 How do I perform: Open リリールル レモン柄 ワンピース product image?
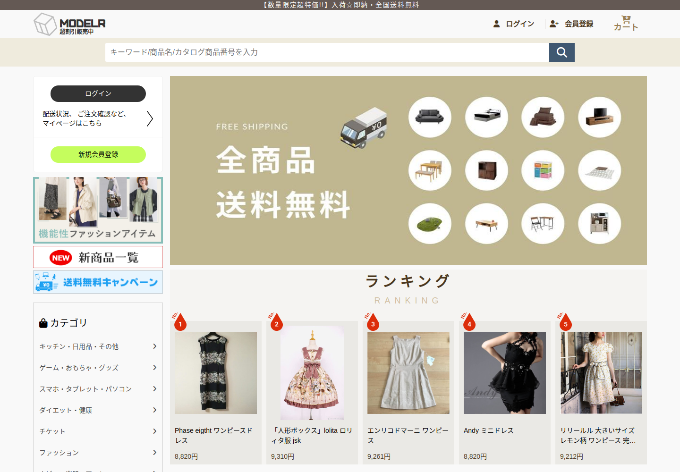601,373
